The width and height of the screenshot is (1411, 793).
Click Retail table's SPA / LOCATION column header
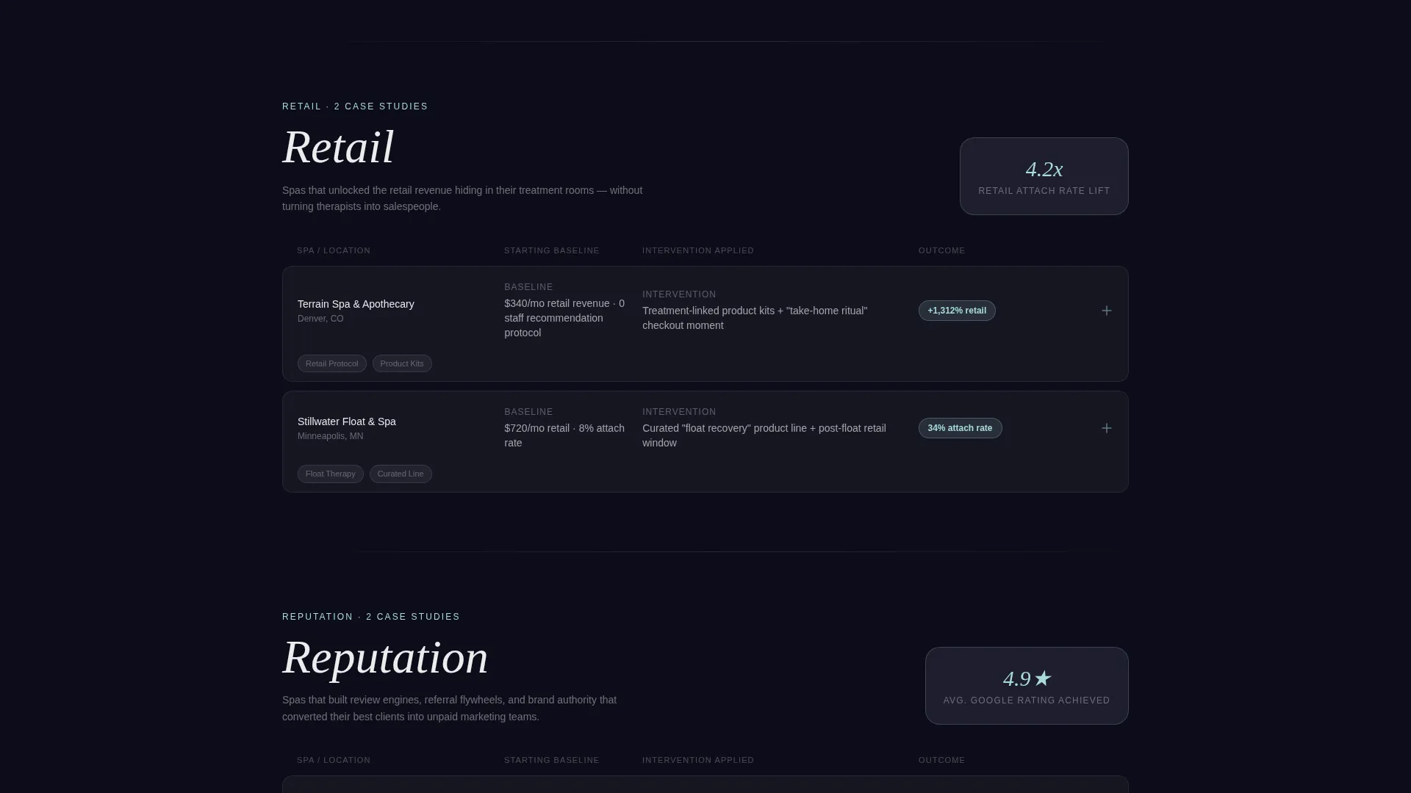click(x=334, y=250)
